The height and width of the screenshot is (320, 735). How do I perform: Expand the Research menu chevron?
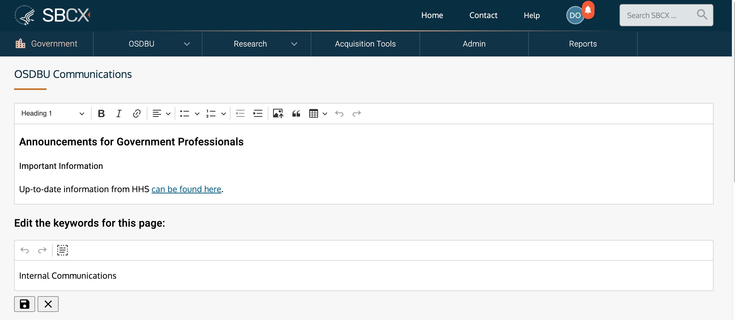(x=294, y=44)
